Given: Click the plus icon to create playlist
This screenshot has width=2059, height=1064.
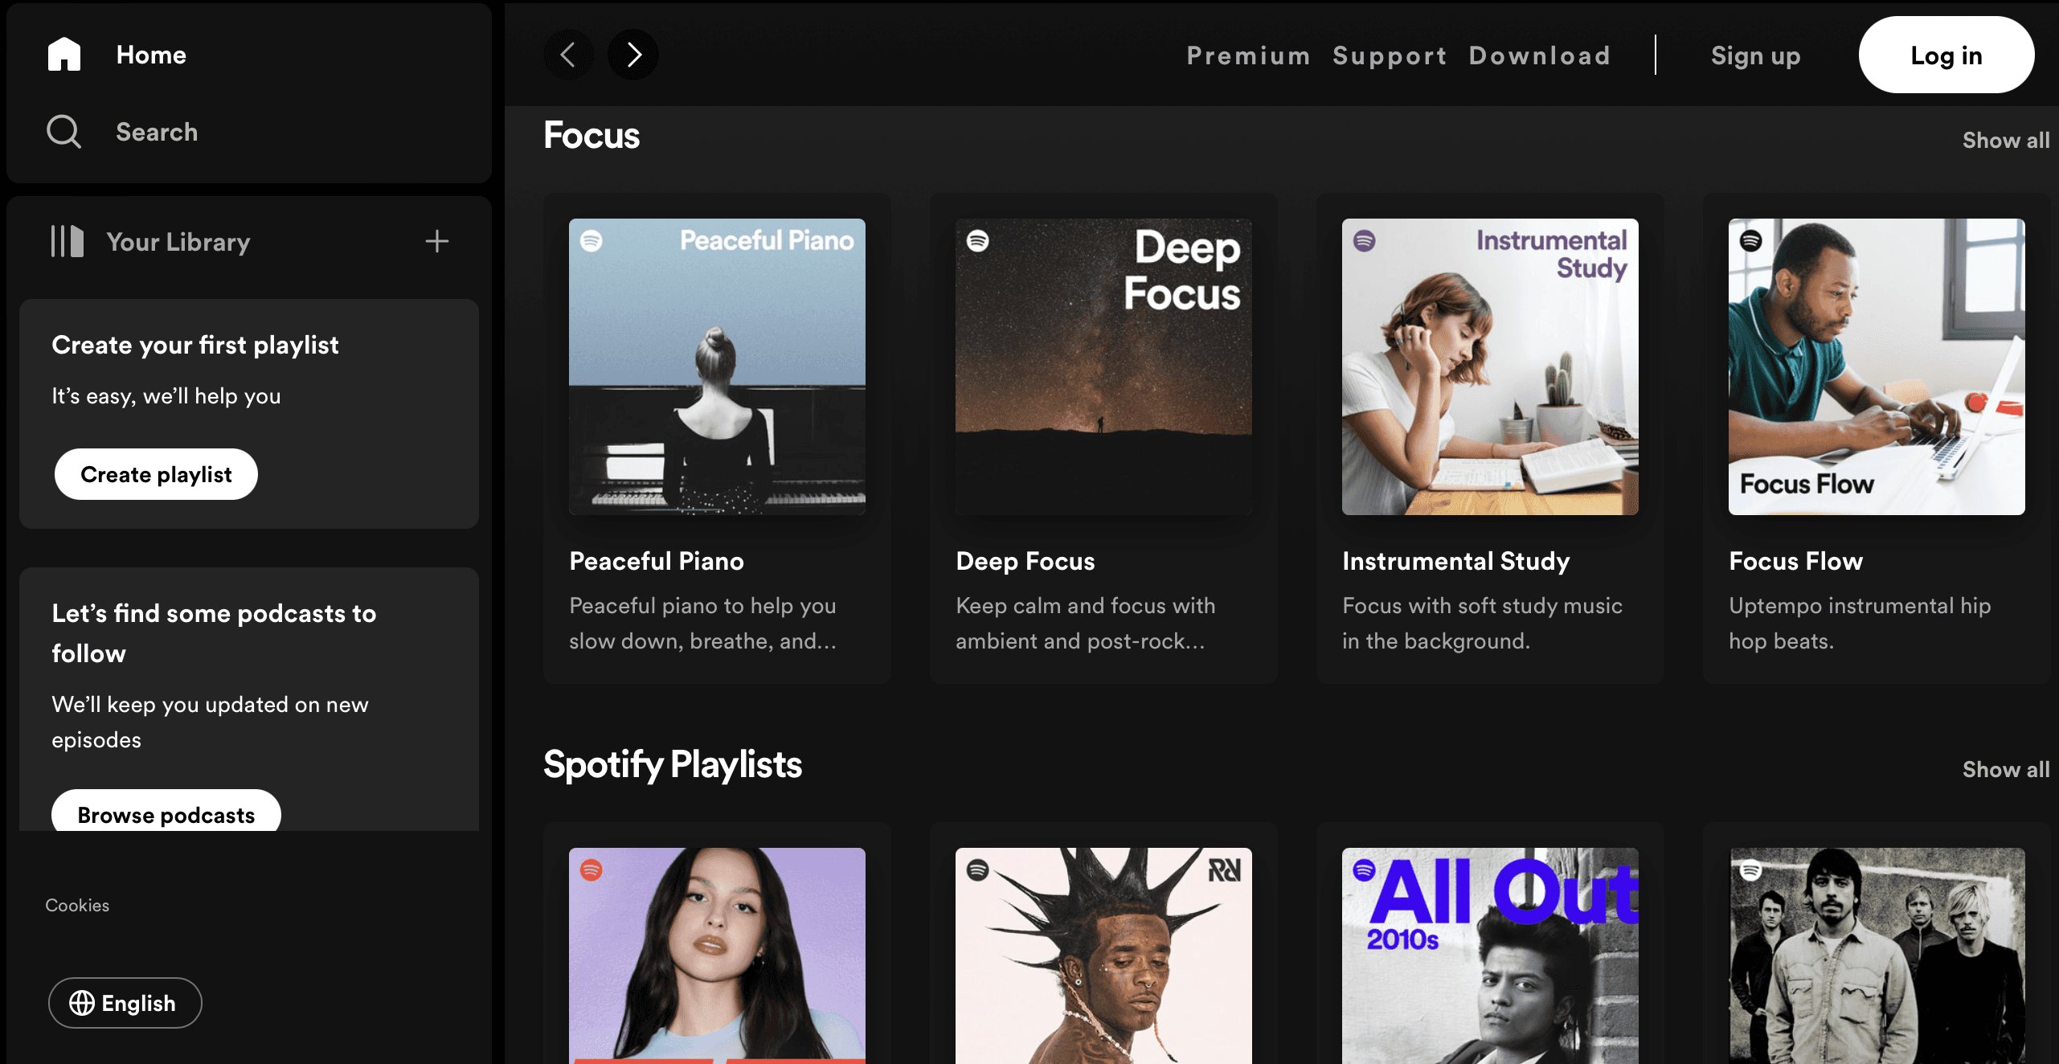Looking at the screenshot, I should tap(437, 241).
